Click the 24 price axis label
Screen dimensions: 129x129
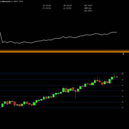pyautogui.click(x=123, y=108)
